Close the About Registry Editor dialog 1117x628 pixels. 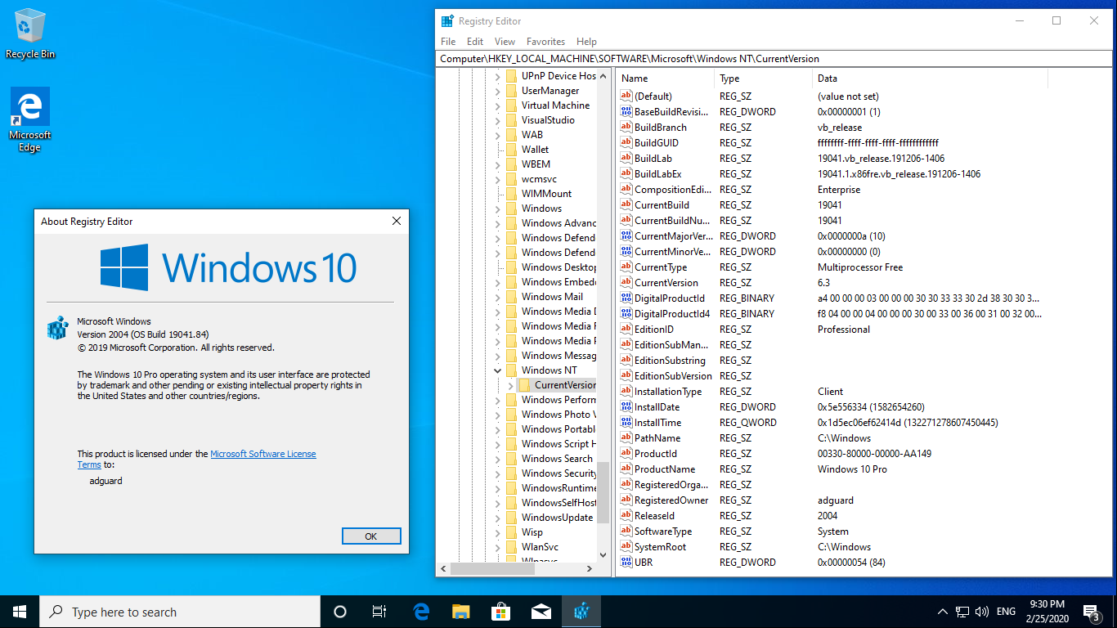397,222
